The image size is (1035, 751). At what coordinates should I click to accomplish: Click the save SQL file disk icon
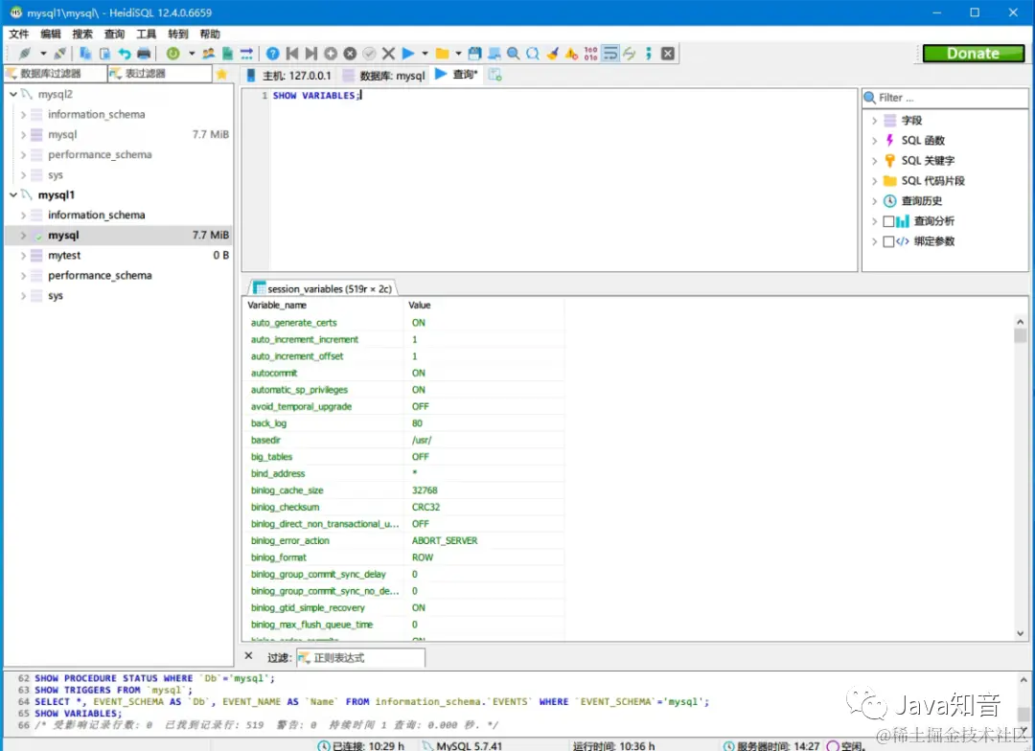point(474,54)
